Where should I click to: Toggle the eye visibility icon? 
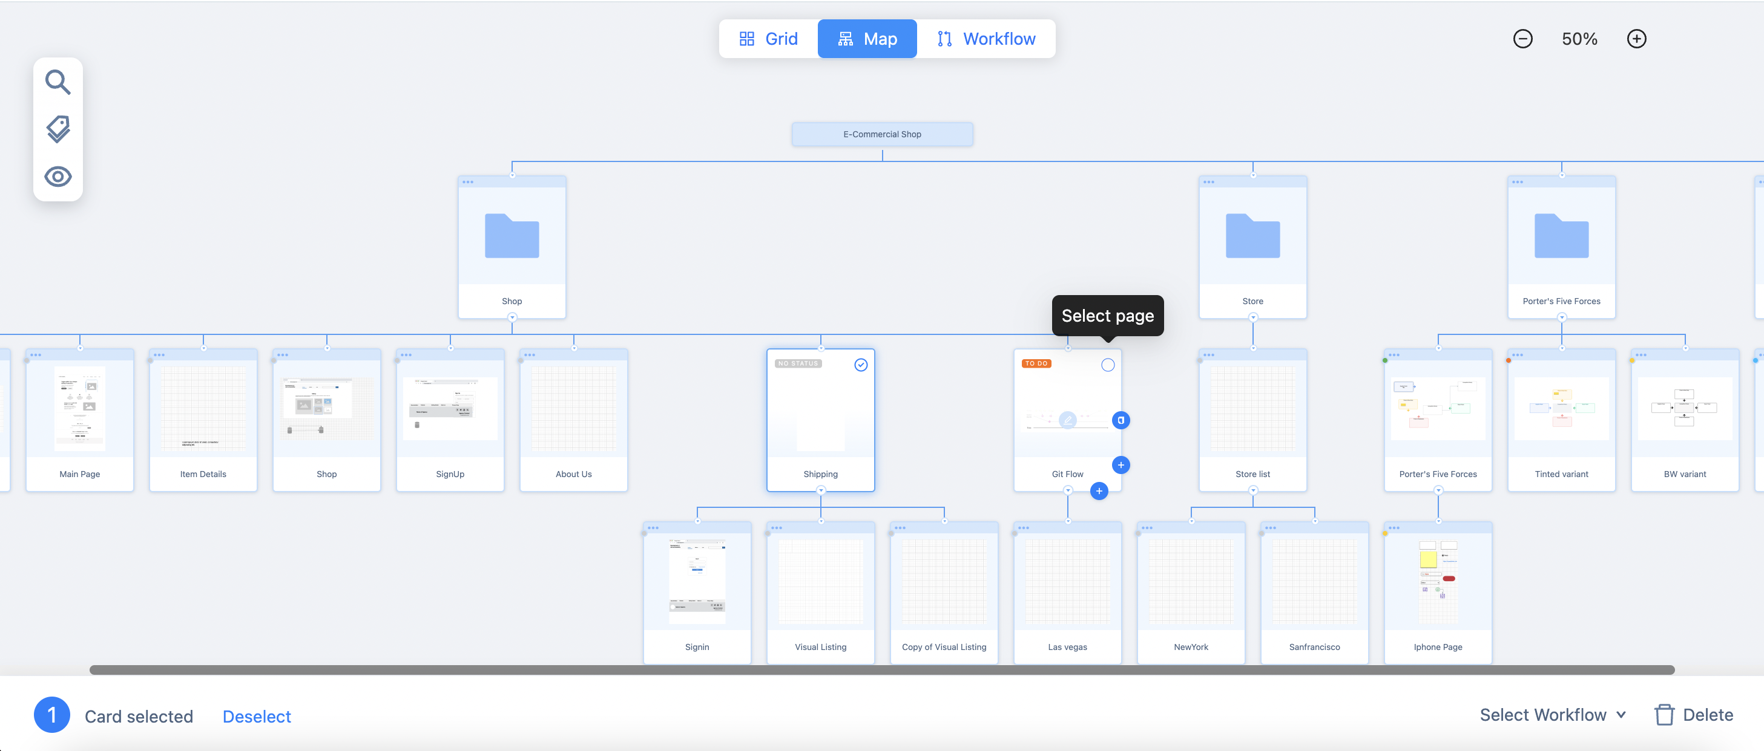coord(58,177)
